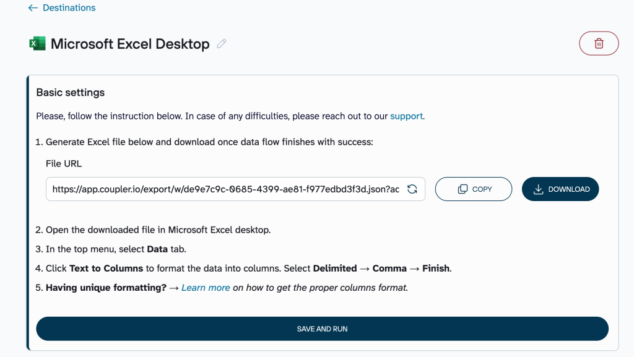Regenerate the File URL with the refresh icon

click(412, 189)
